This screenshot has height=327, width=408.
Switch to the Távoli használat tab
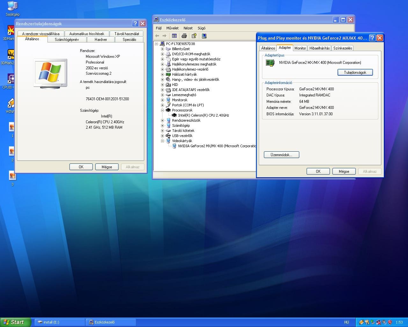point(127,34)
